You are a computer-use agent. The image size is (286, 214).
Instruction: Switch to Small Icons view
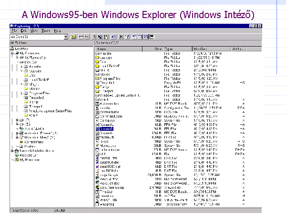click(x=140, y=37)
